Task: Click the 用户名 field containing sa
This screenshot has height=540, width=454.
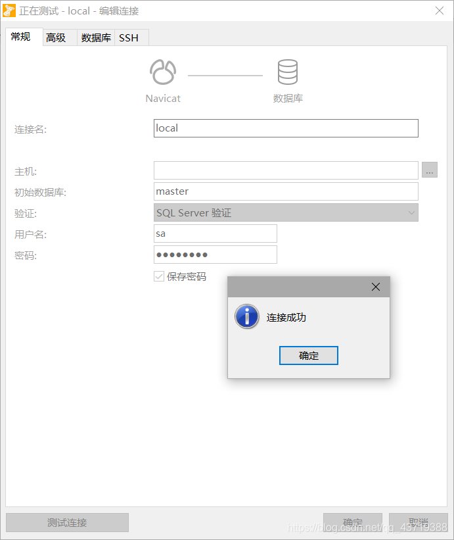Action: click(x=216, y=233)
